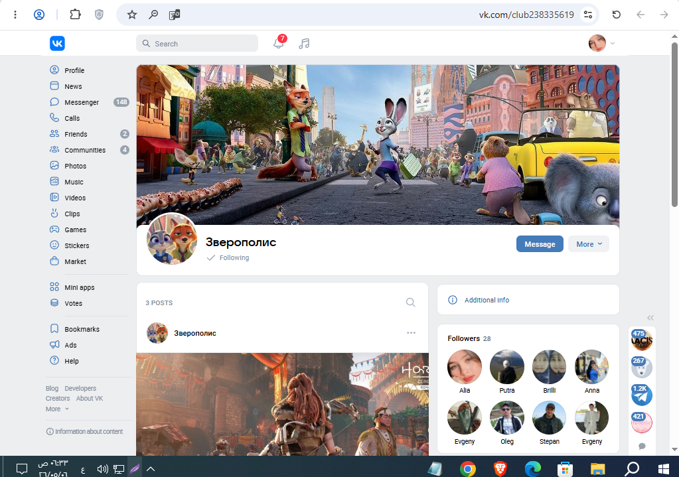Viewport: 679px width, 477px height.
Task: Expand the More footer links
Action: 57,409
